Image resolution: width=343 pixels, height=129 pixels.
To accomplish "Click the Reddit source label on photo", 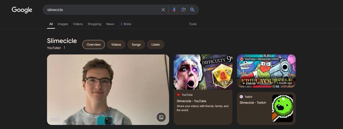I will 54,120.
